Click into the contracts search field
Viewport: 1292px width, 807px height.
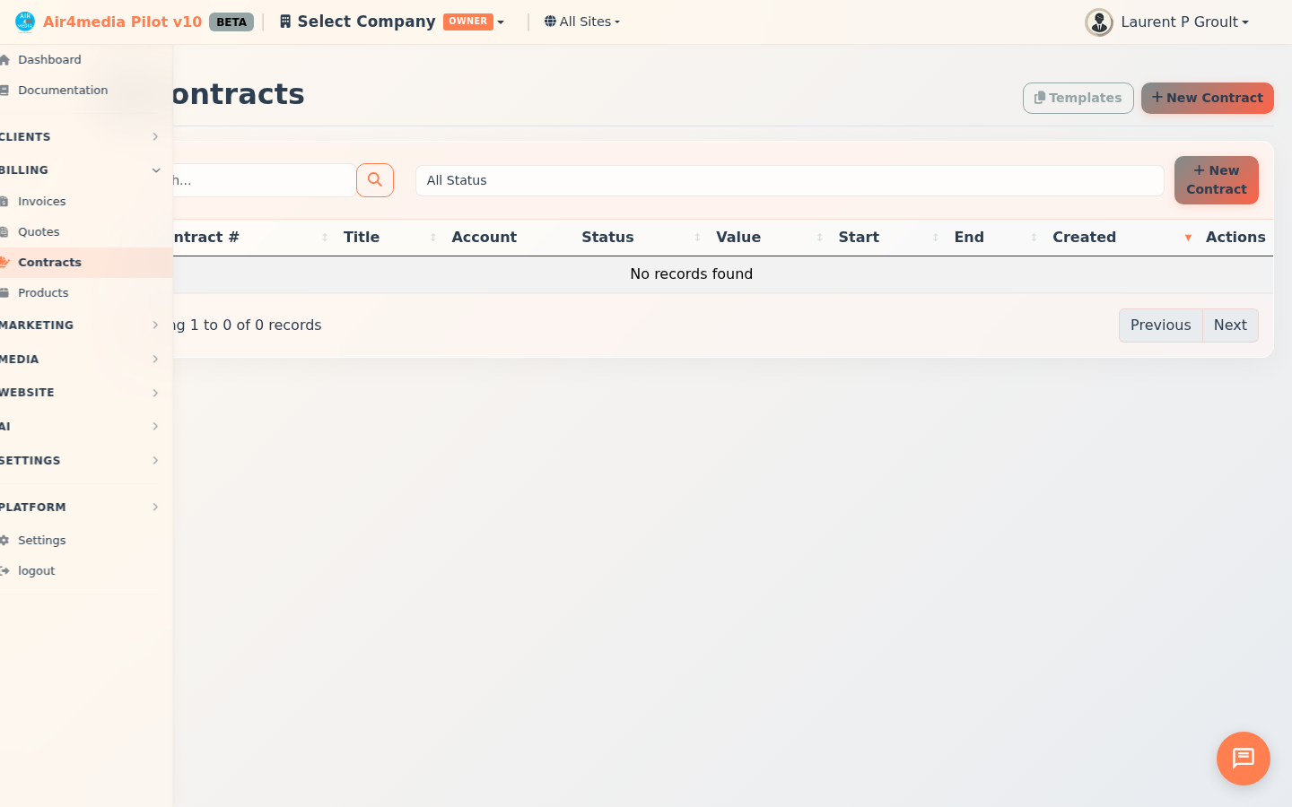265,180
